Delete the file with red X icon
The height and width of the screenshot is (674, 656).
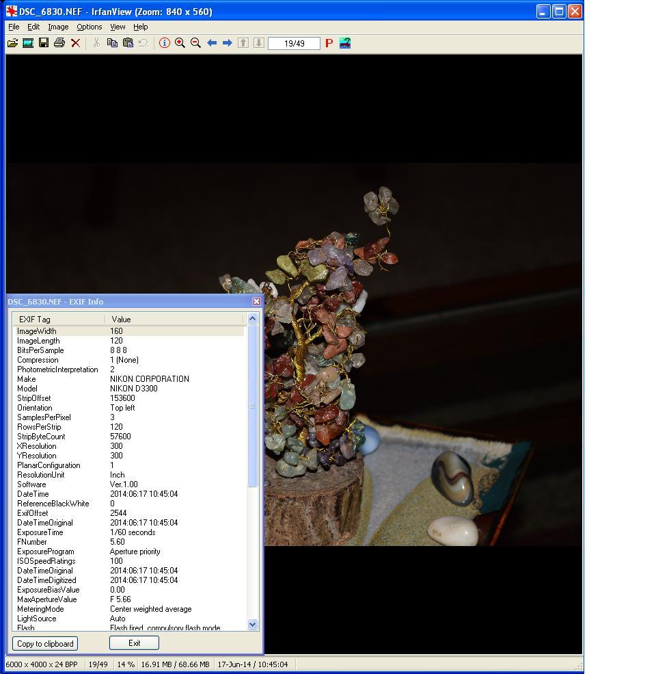tap(75, 43)
